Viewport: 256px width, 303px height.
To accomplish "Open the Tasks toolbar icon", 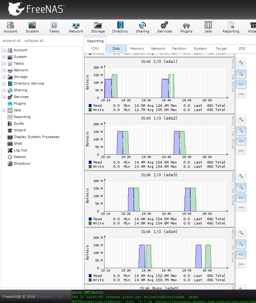I will click(54, 27).
